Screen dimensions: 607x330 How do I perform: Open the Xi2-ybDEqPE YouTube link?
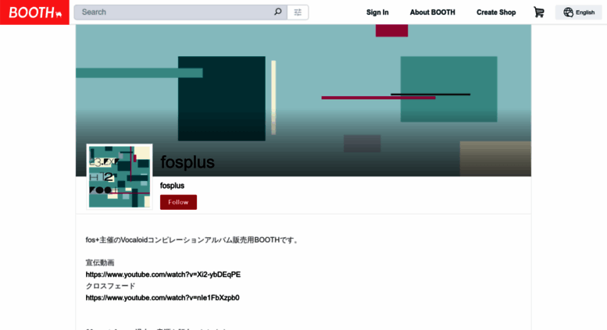coord(163,275)
